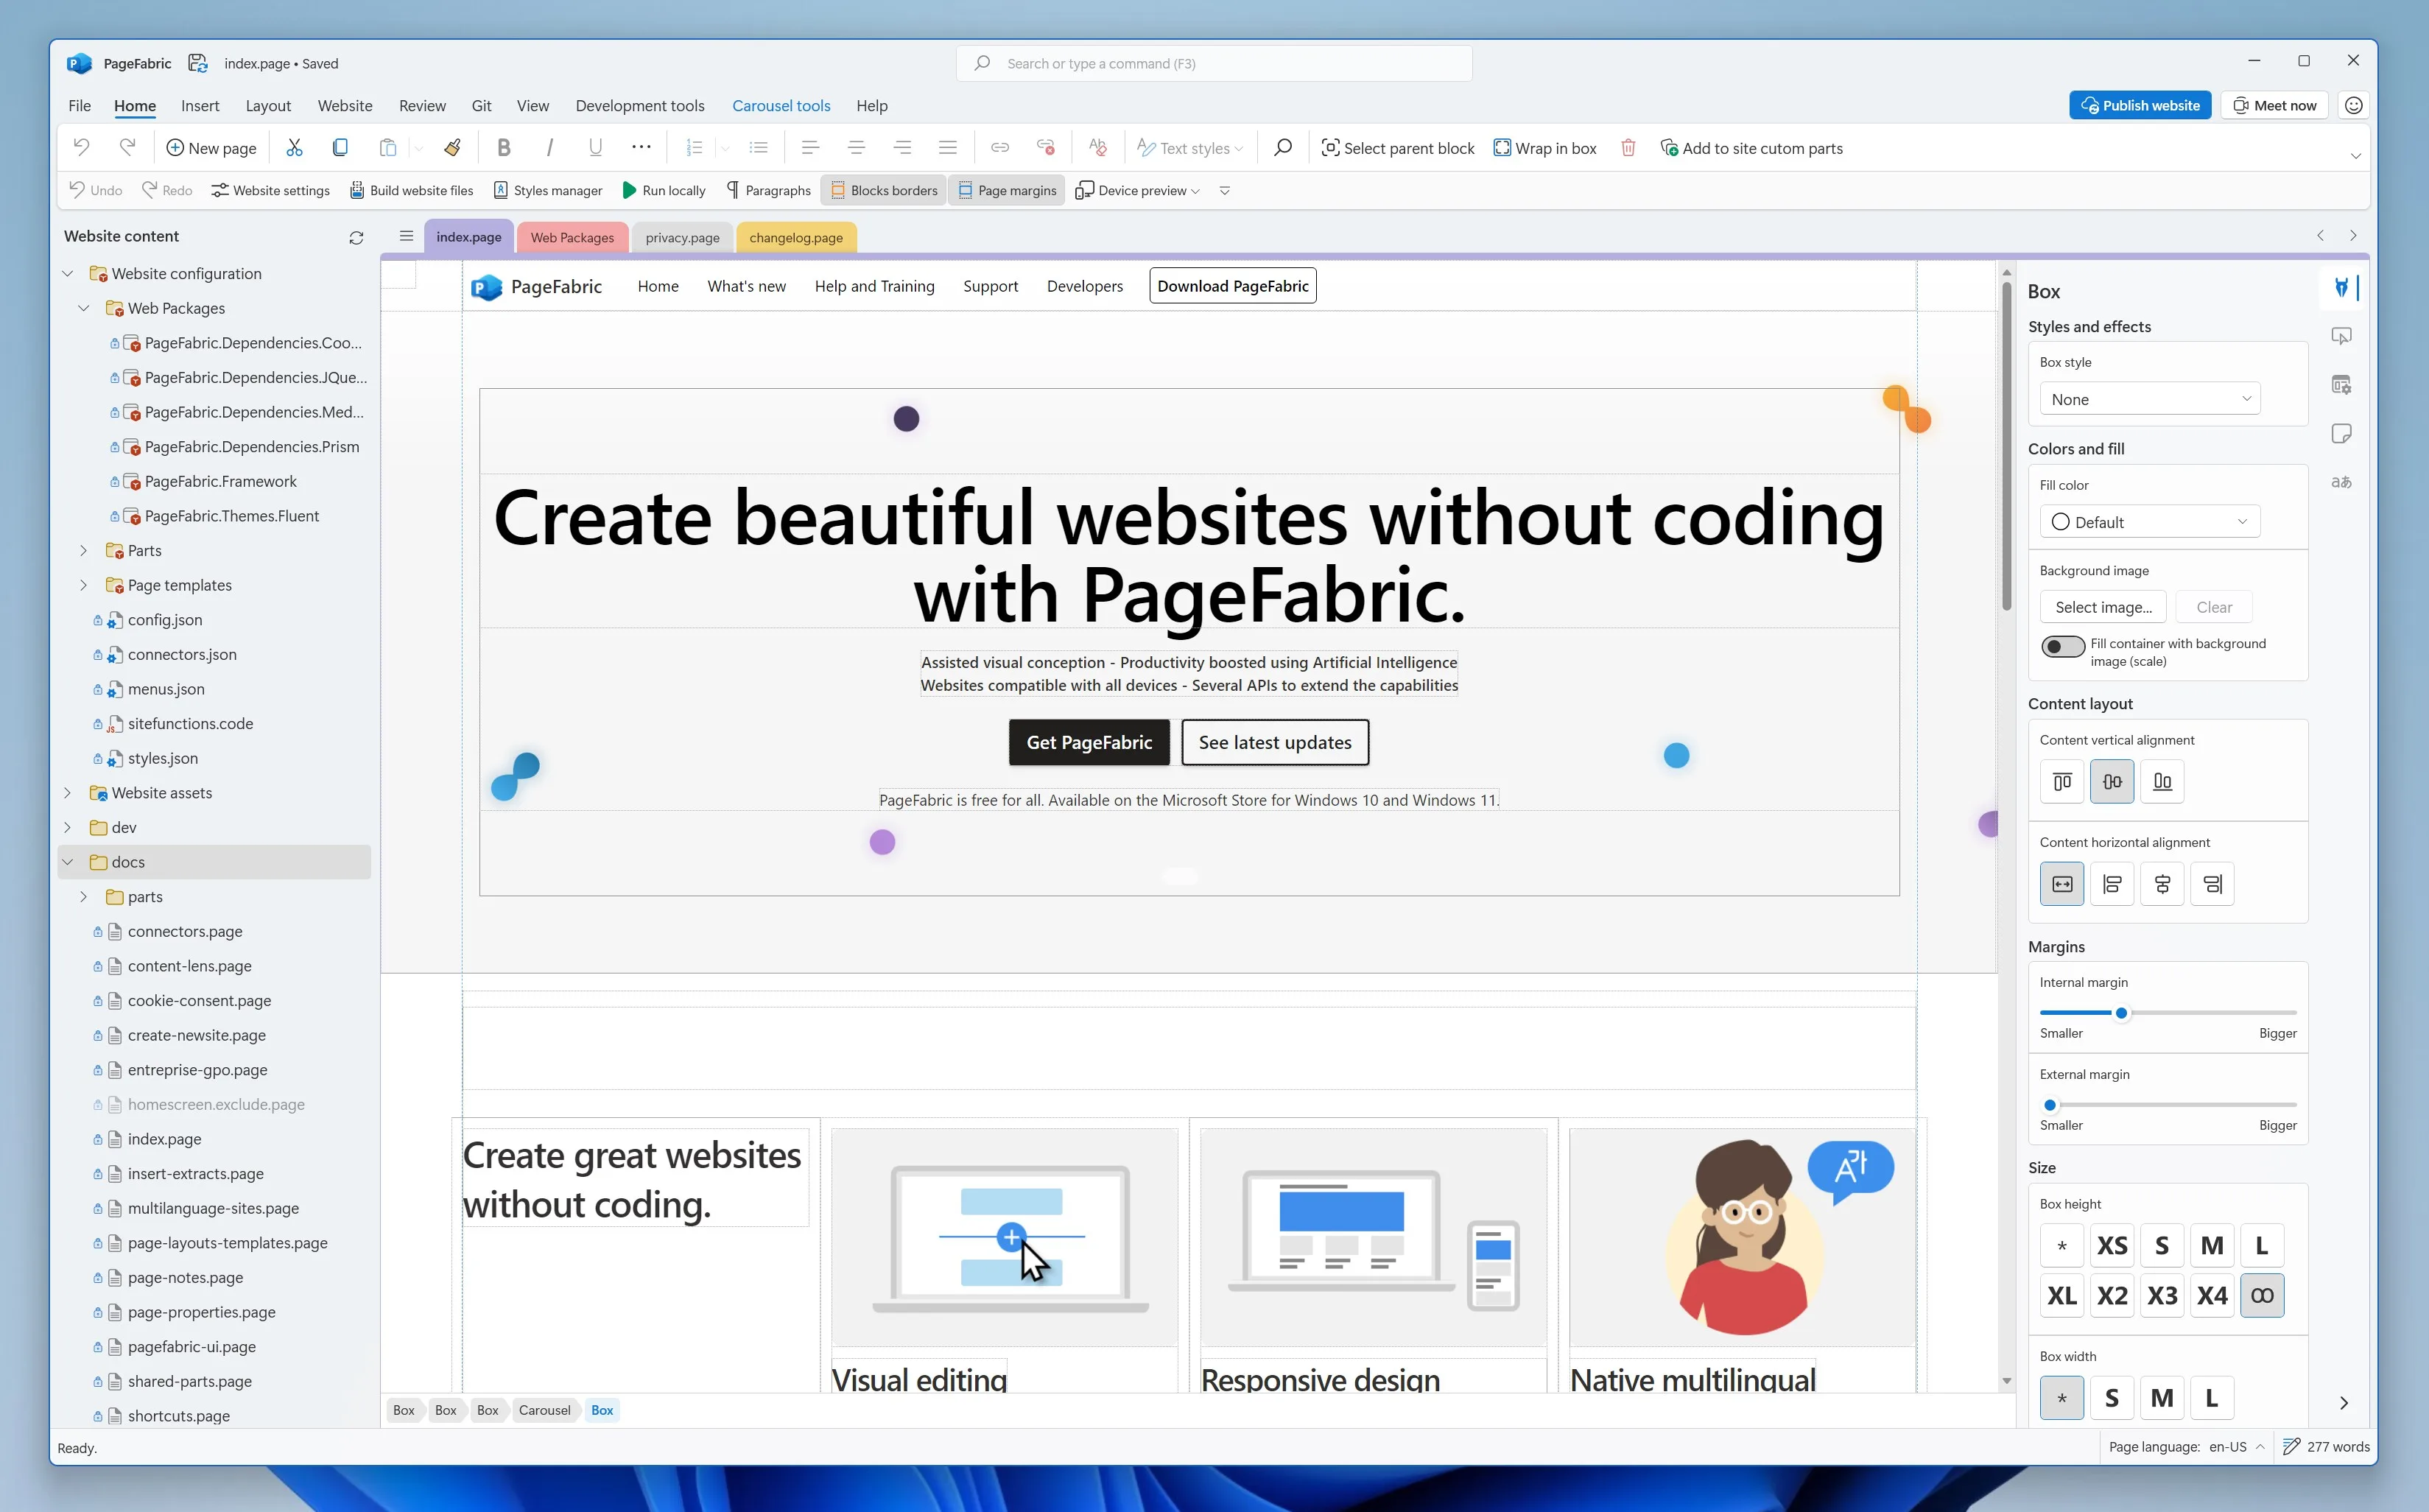Click the search or command box
This screenshot has height=1512, width=2429.
click(x=1214, y=63)
